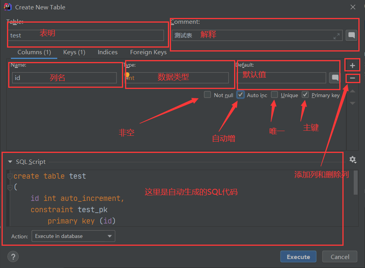This screenshot has width=365, height=268.
Task: Click the 'primary key (id)' code line
Action: point(81,221)
